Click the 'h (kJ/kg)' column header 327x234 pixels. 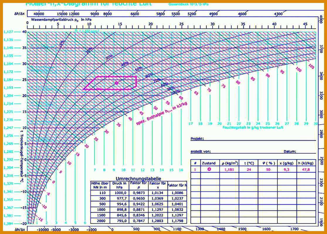tap(306, 163)
